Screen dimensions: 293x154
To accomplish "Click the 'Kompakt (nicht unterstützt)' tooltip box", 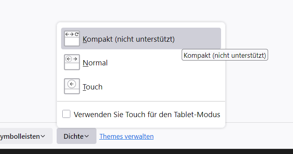I will coord(225,55).
